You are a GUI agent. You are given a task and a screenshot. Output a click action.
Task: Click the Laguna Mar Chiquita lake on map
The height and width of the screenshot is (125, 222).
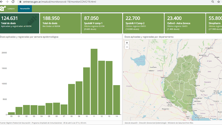pos(138,61)
